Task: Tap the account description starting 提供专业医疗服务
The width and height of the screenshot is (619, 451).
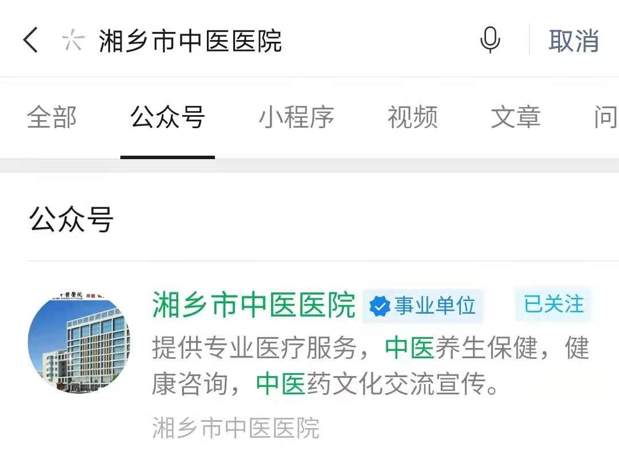Action: pyautogui.click(x=370, y=366)
